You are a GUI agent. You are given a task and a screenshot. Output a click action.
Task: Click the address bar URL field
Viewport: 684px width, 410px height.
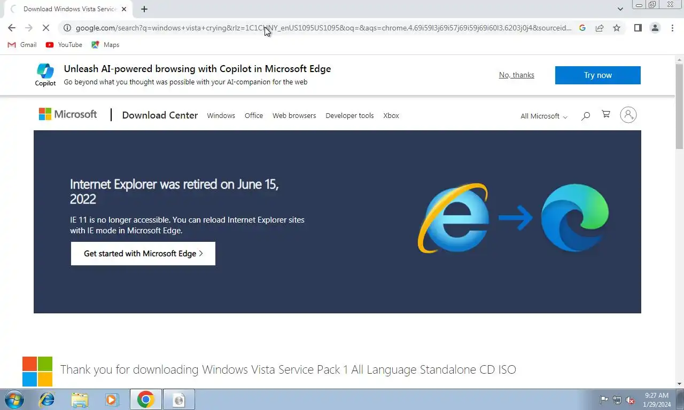[323, 28]
